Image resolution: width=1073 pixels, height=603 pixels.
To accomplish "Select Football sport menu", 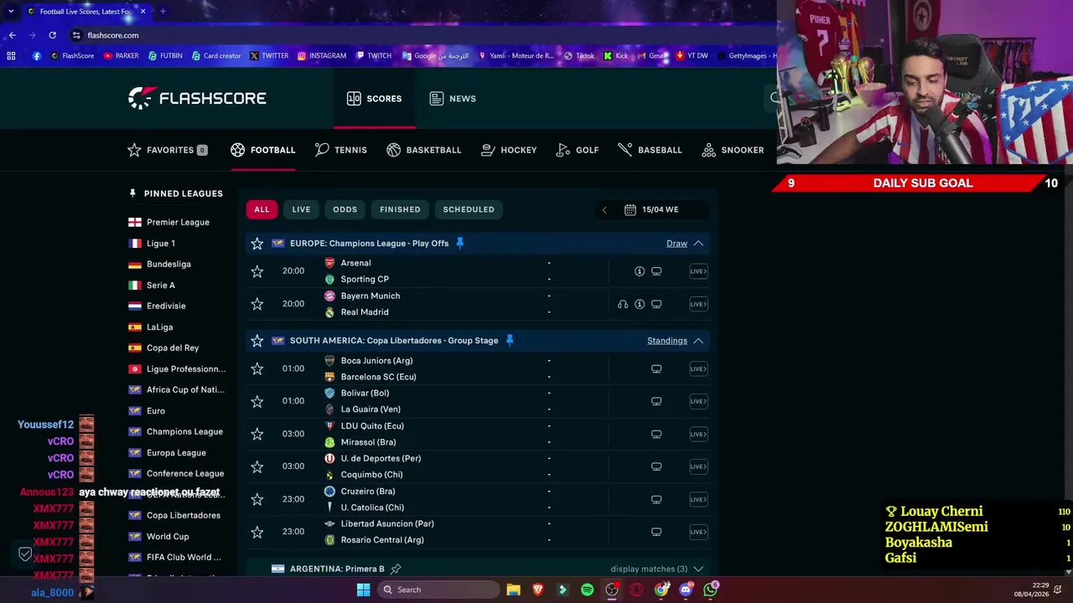I will coord(263,150).
